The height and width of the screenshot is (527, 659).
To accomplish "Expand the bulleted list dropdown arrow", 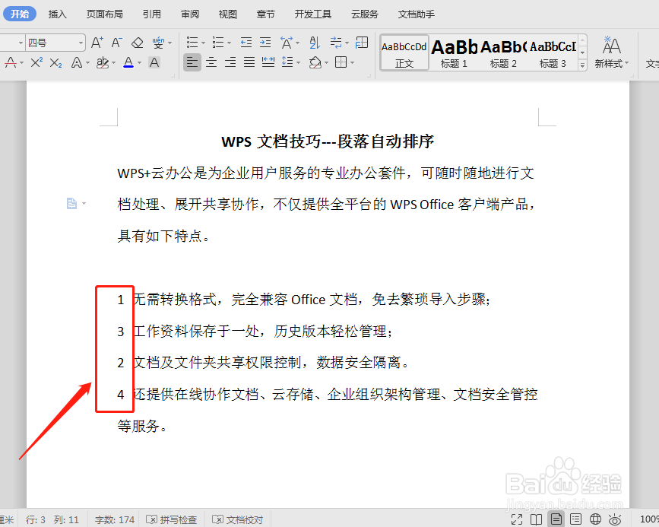I will pos(203,43).
